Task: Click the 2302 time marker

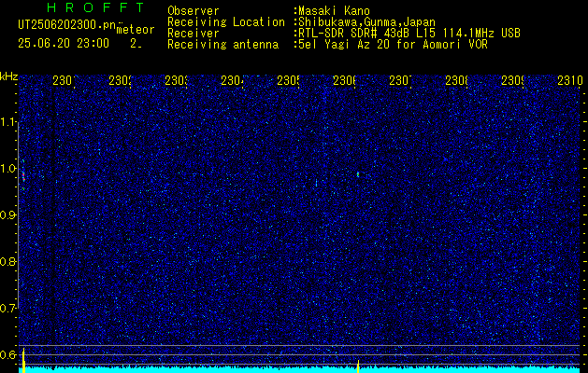Action: coord(120,80)
